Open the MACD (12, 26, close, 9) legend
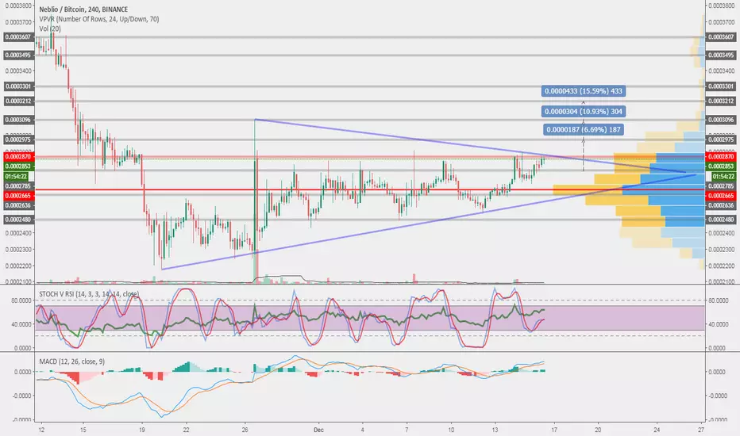Viewport: 740px width, 436px height. [x=71, y=361]
